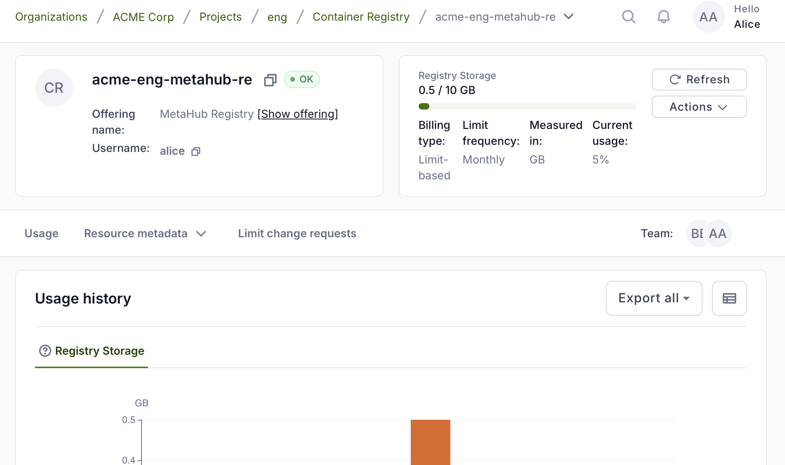Click the BE team member avatar
785x465 pixels.
(x=697, y=233)
